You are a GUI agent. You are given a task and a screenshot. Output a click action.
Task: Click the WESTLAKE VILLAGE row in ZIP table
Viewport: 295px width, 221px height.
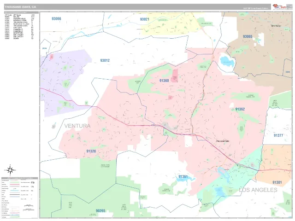point(19,24)
